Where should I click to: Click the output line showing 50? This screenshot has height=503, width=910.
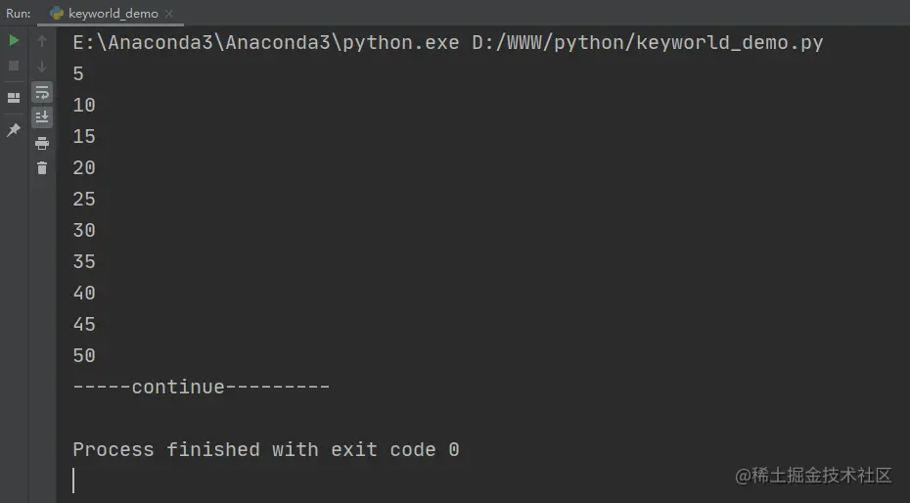pos(84,355)
